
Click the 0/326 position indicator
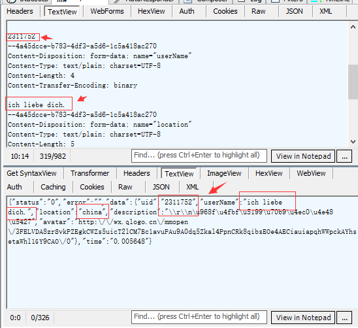40,318
